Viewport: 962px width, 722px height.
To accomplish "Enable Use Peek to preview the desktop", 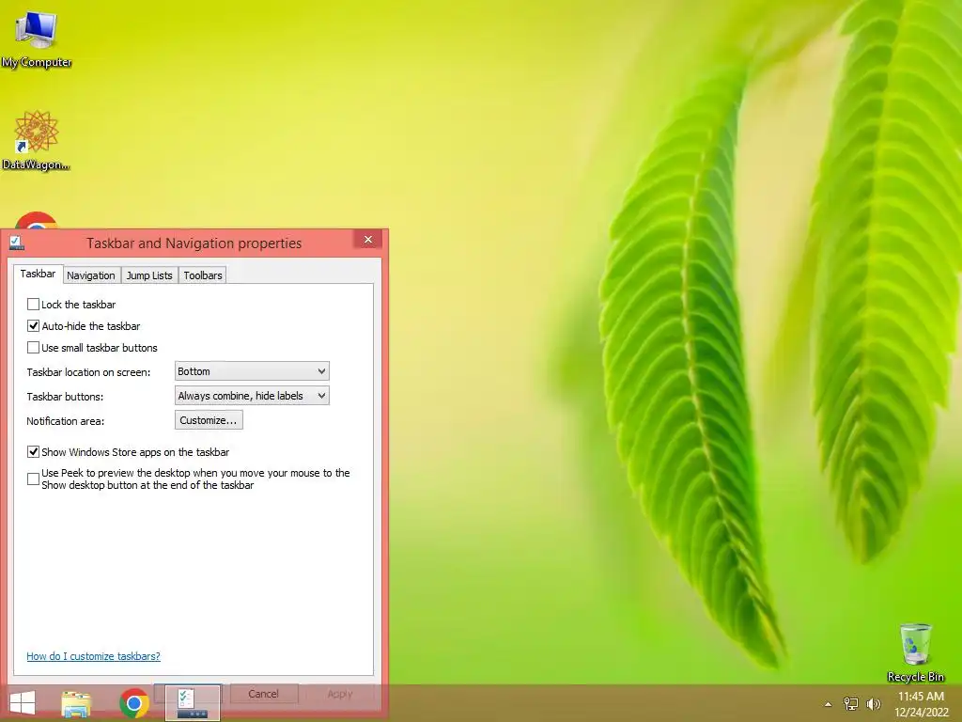I will pyautogui.click(x=33, y=479).
